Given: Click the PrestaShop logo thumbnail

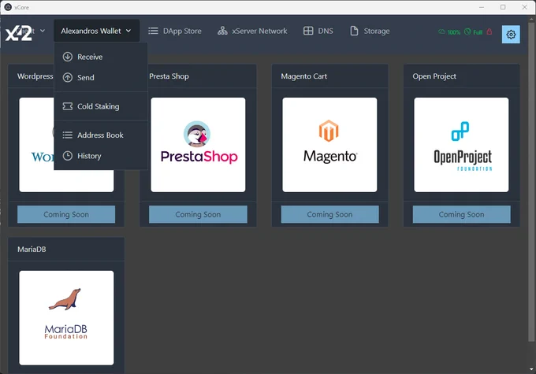Looking at the screenshot, I should [x=198, y=145].
